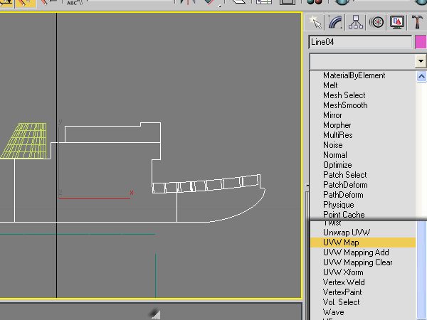Open the magenta object color swatch
427x320 pixels.
[x=421, y=42]
